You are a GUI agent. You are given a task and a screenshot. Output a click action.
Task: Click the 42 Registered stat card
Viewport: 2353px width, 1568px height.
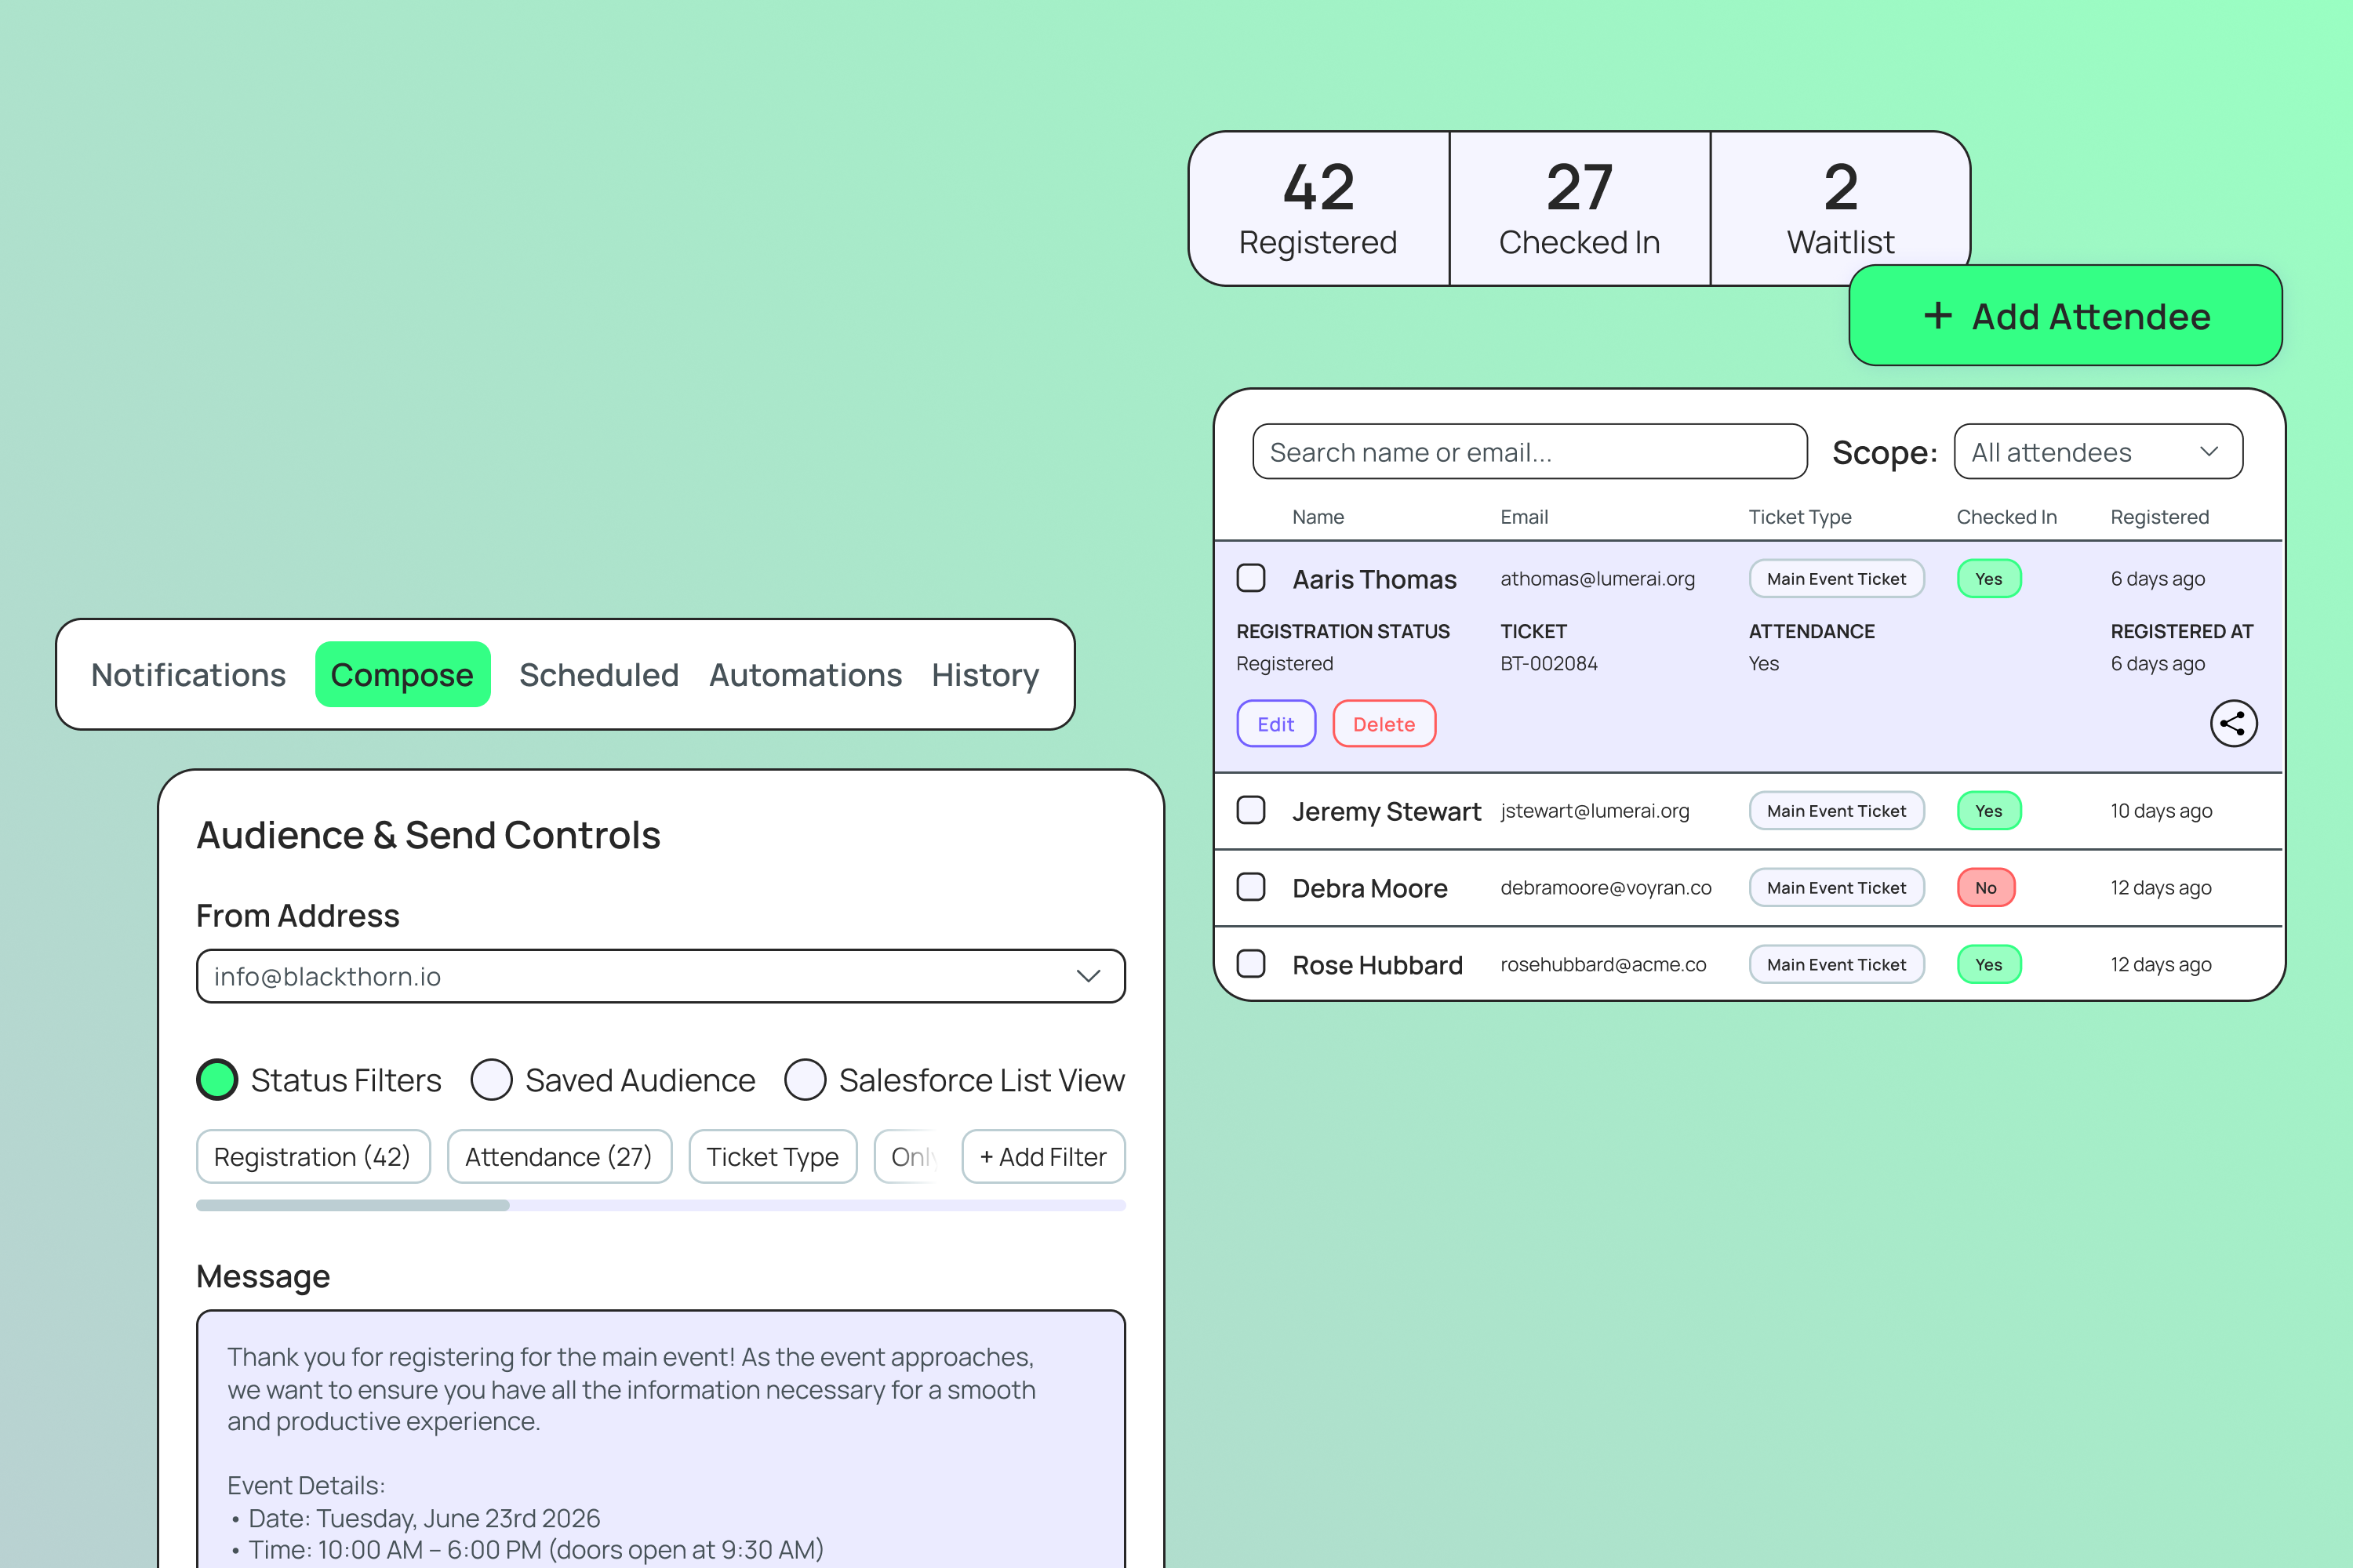(1318, 209)
